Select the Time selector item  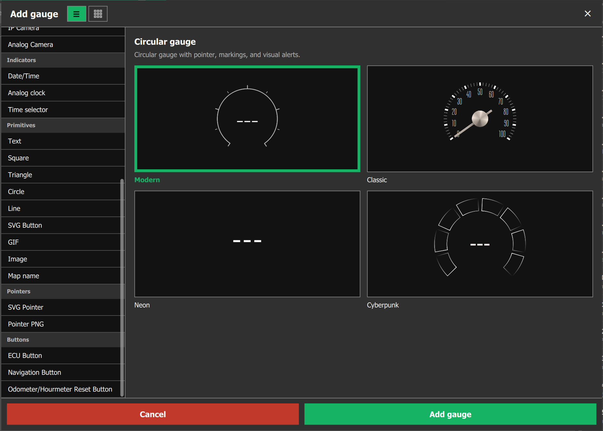click(63, 110)
